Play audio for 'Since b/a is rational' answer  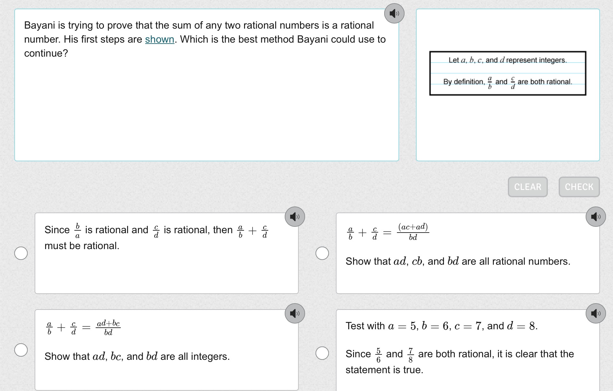click(295, 217)
